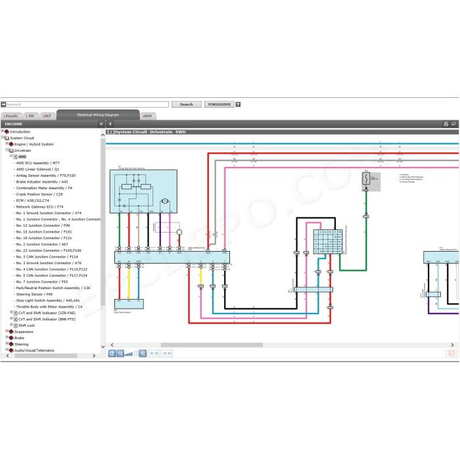This screenshot has width=460, height=460.
Task: Expand the Engine / Hybrid System node
Action: pyautogui.click(x=7, y=143)
